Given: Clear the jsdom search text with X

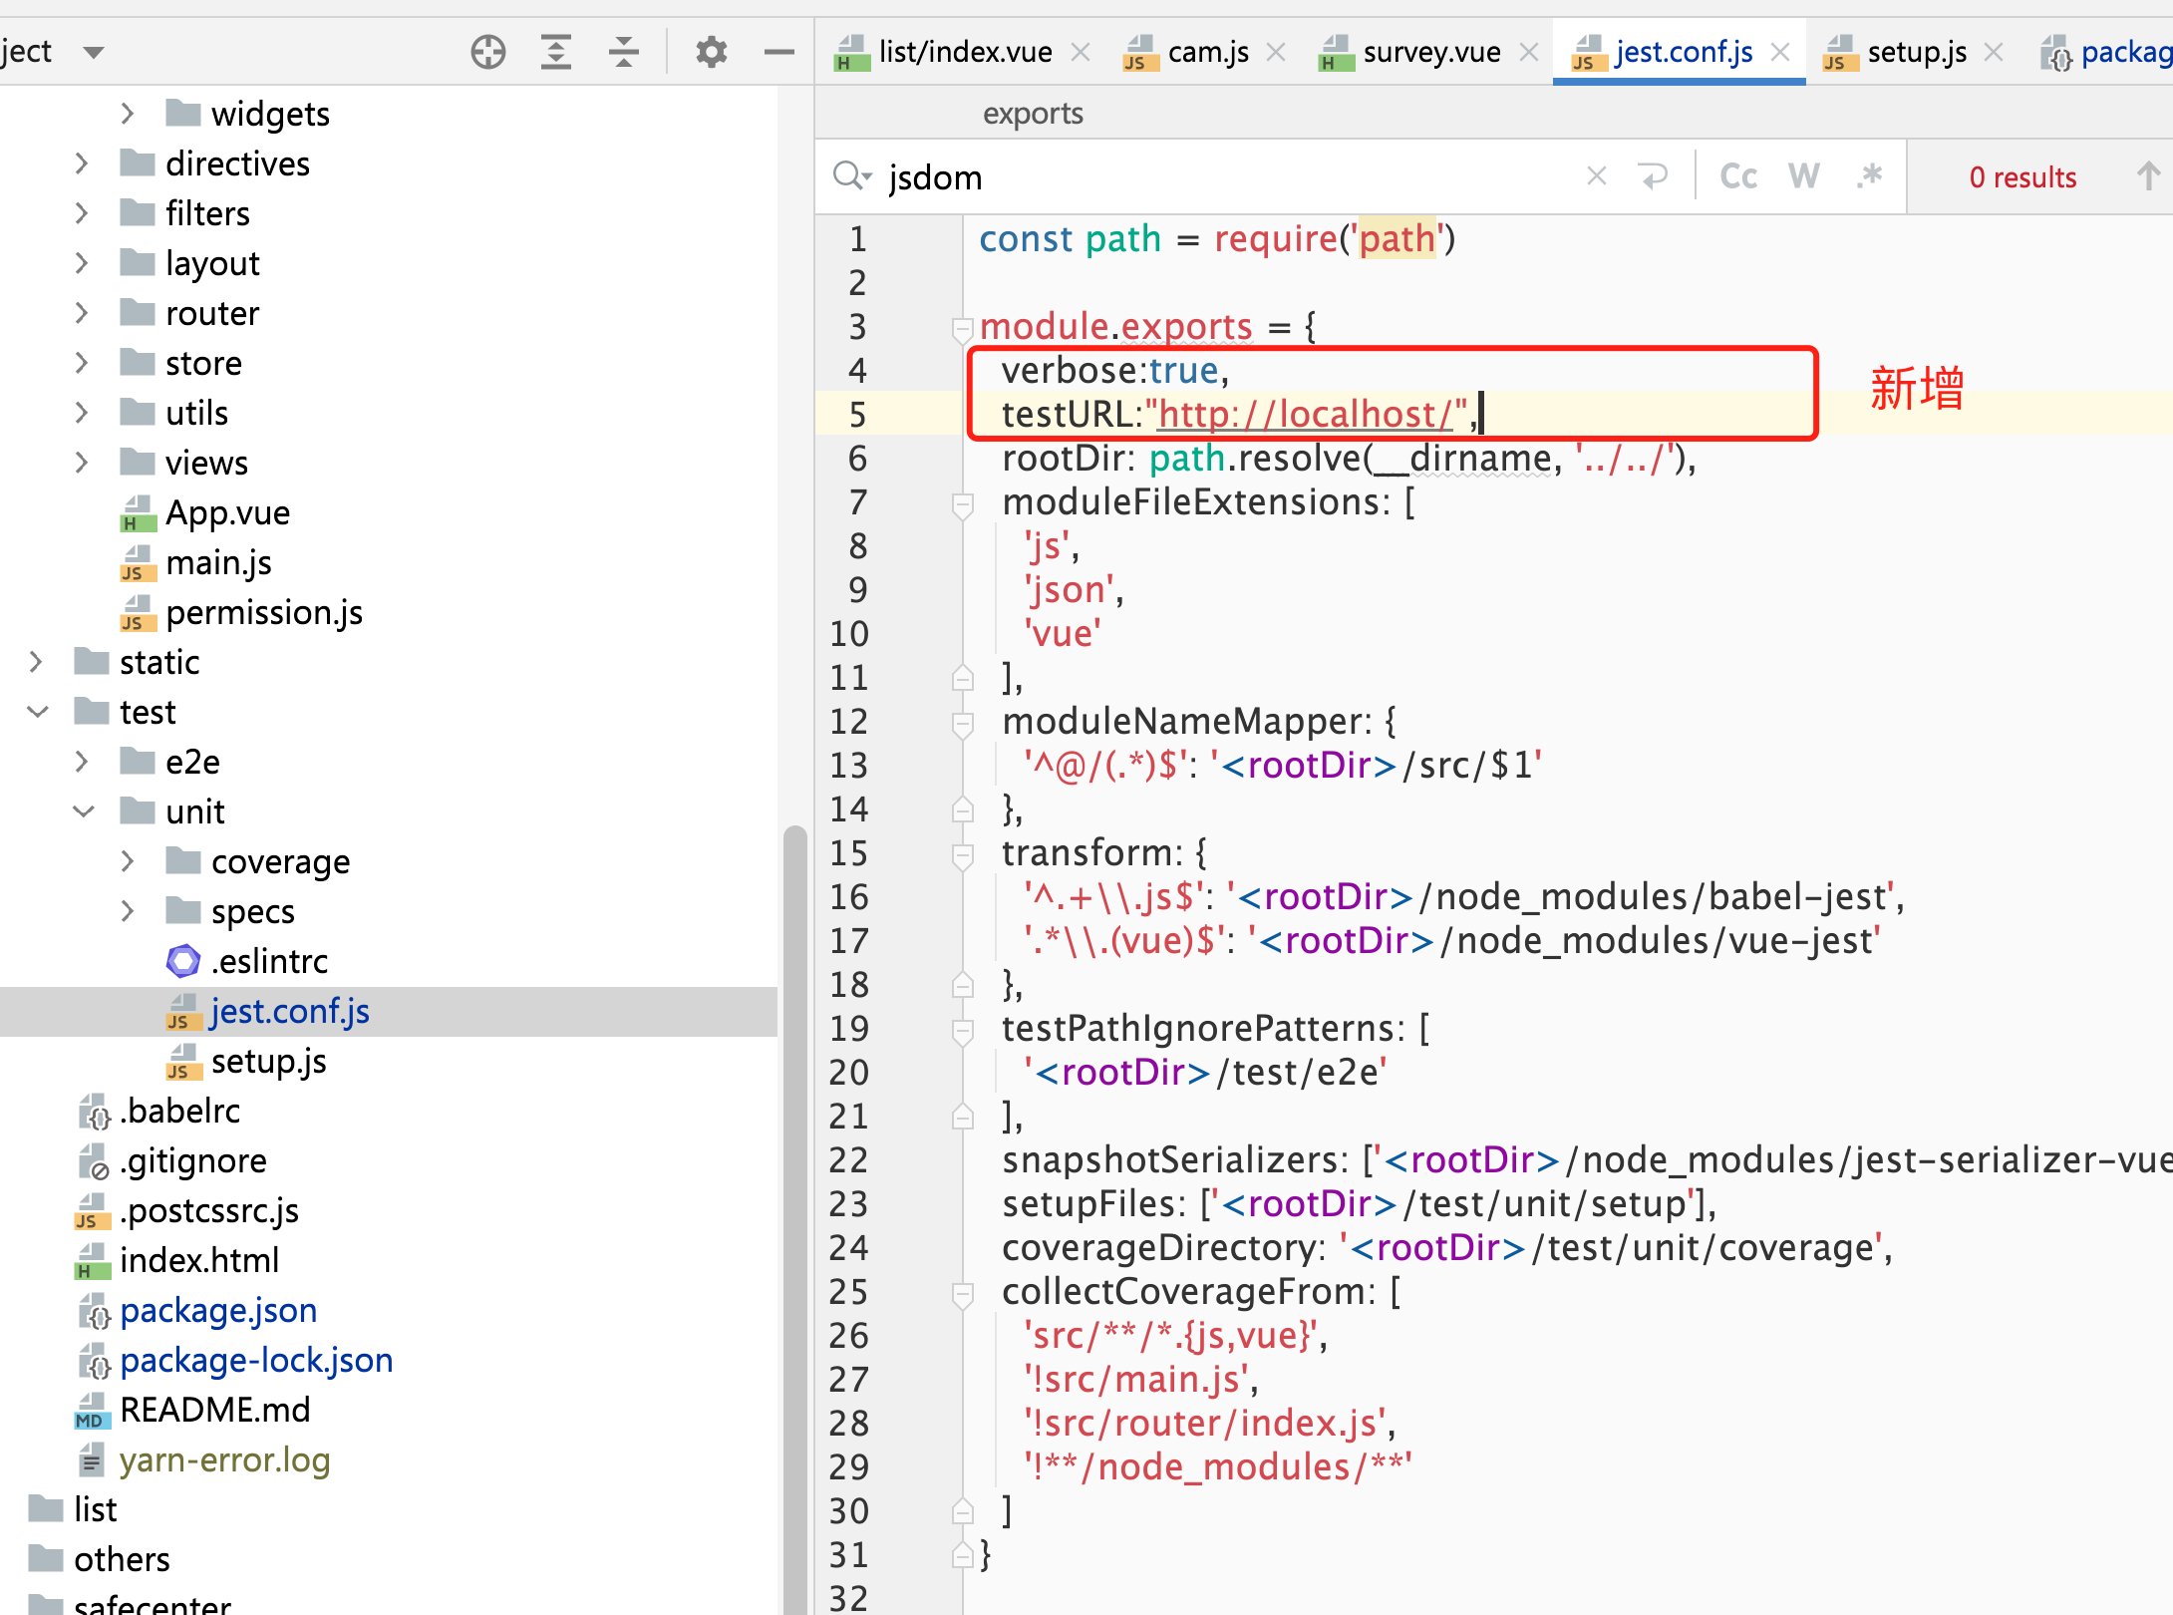Looking at the screenshot, I should click(1596, 176).
